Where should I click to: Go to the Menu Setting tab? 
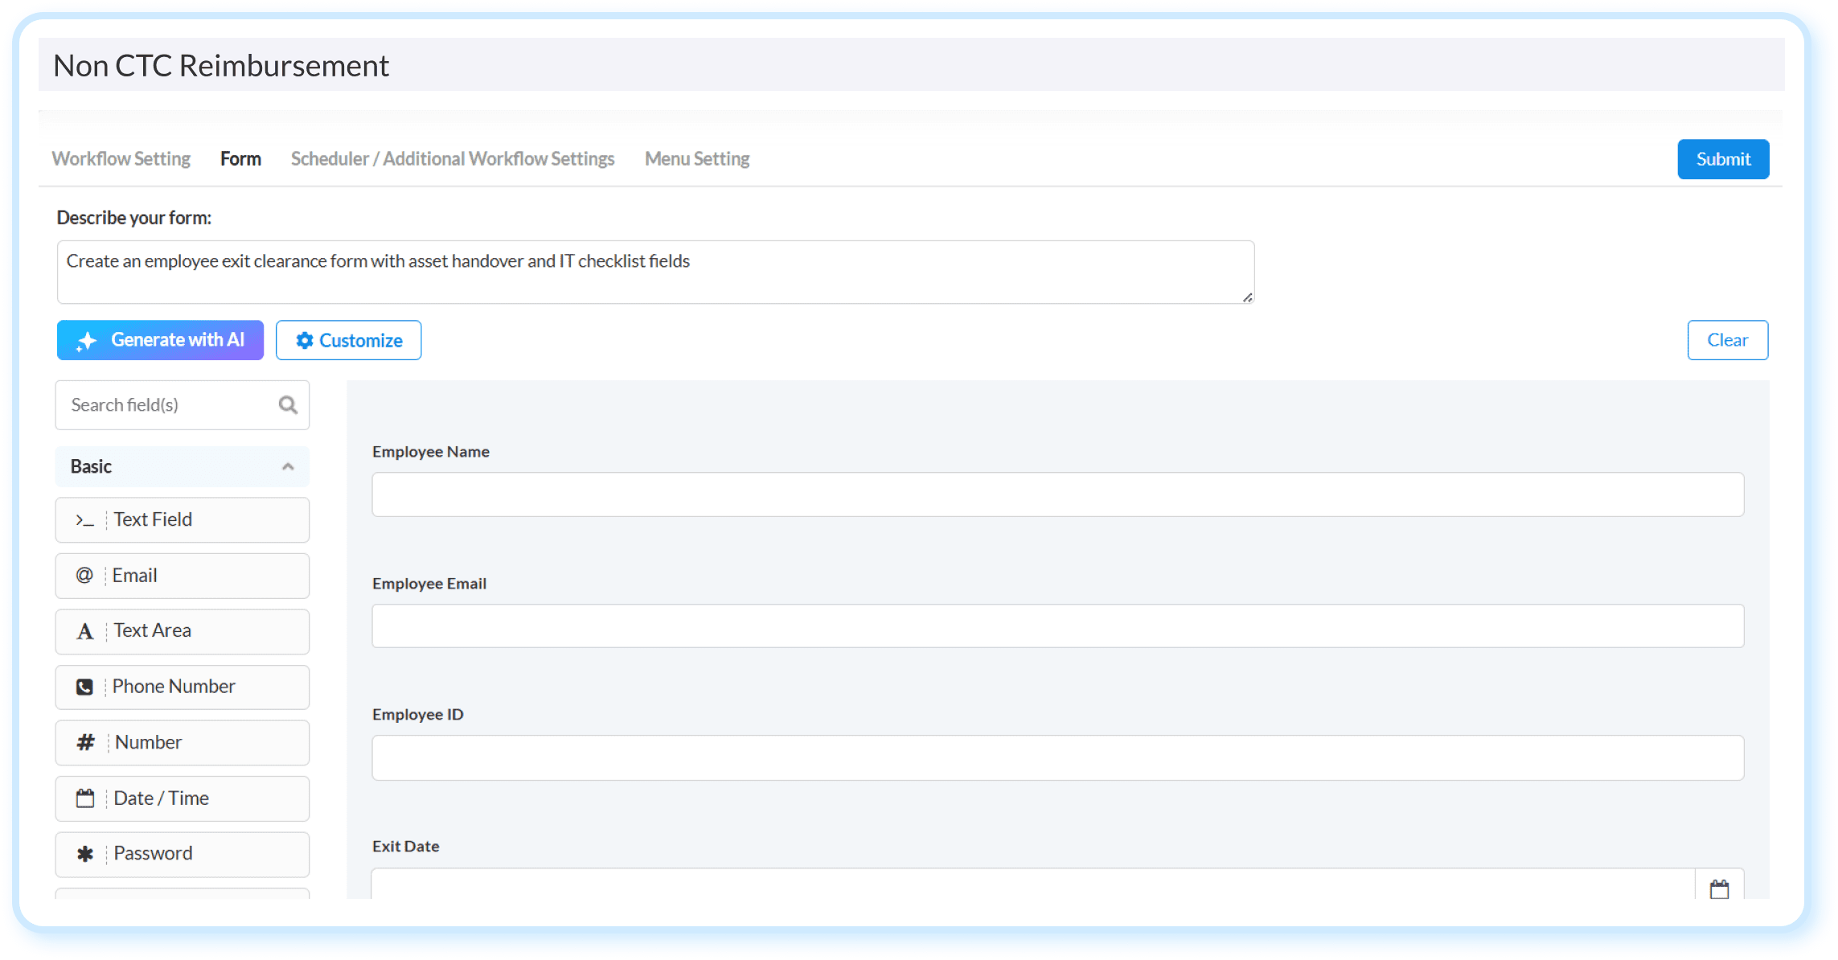697,159
